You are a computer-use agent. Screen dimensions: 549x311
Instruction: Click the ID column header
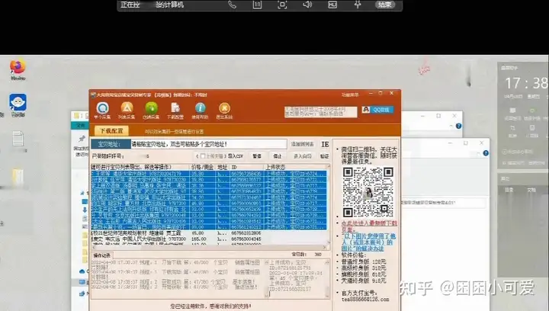point(246,167)
